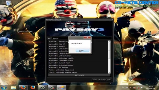Click the ACTIVATE button
Screen dimensions: 159x90
[x=79, y=75]
